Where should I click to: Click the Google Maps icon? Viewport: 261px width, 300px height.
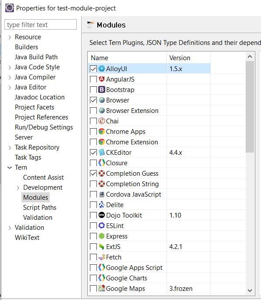coord(102,288)
